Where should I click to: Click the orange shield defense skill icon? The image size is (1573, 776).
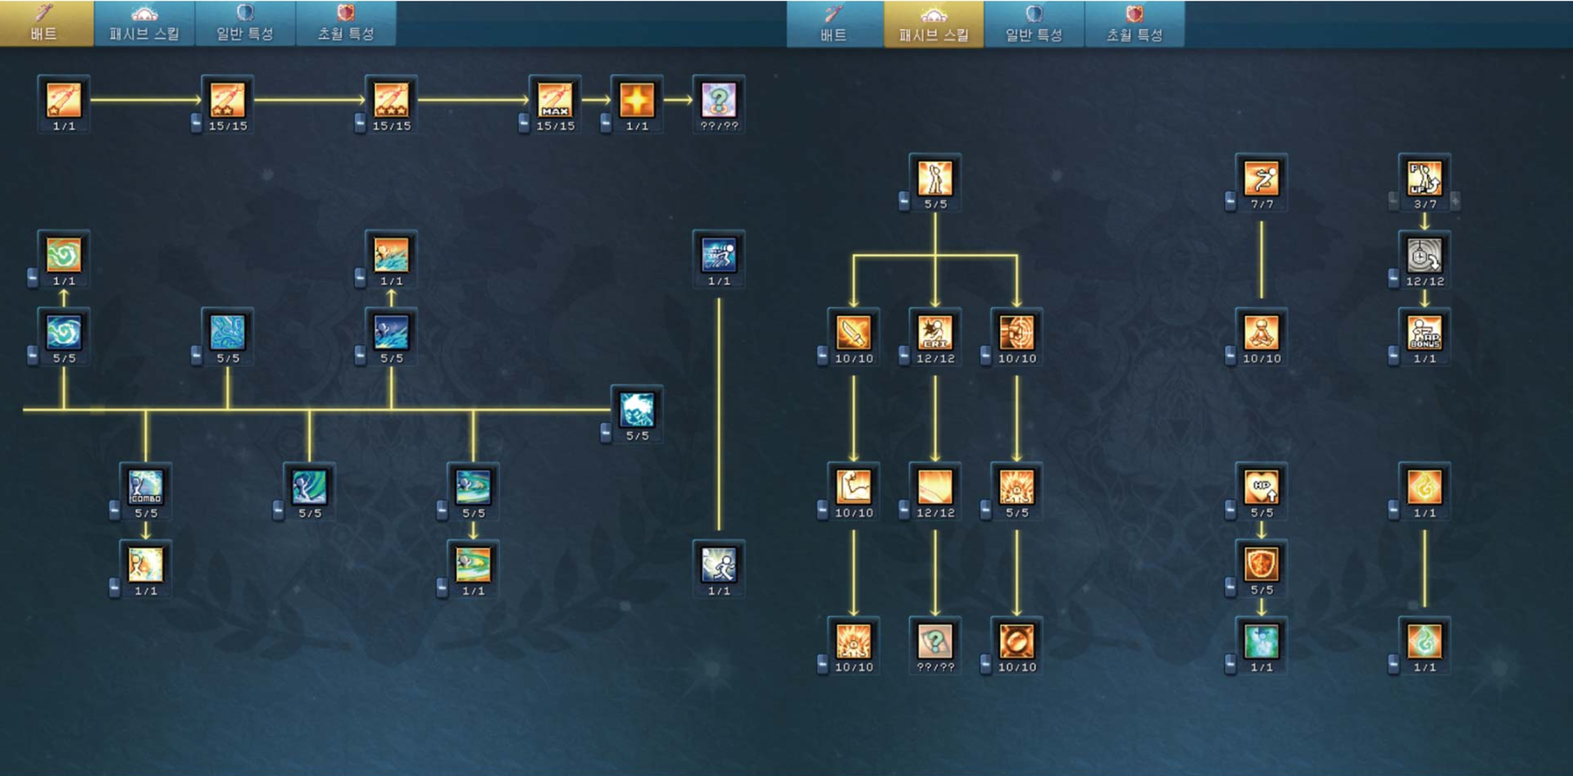point(1262,565)
